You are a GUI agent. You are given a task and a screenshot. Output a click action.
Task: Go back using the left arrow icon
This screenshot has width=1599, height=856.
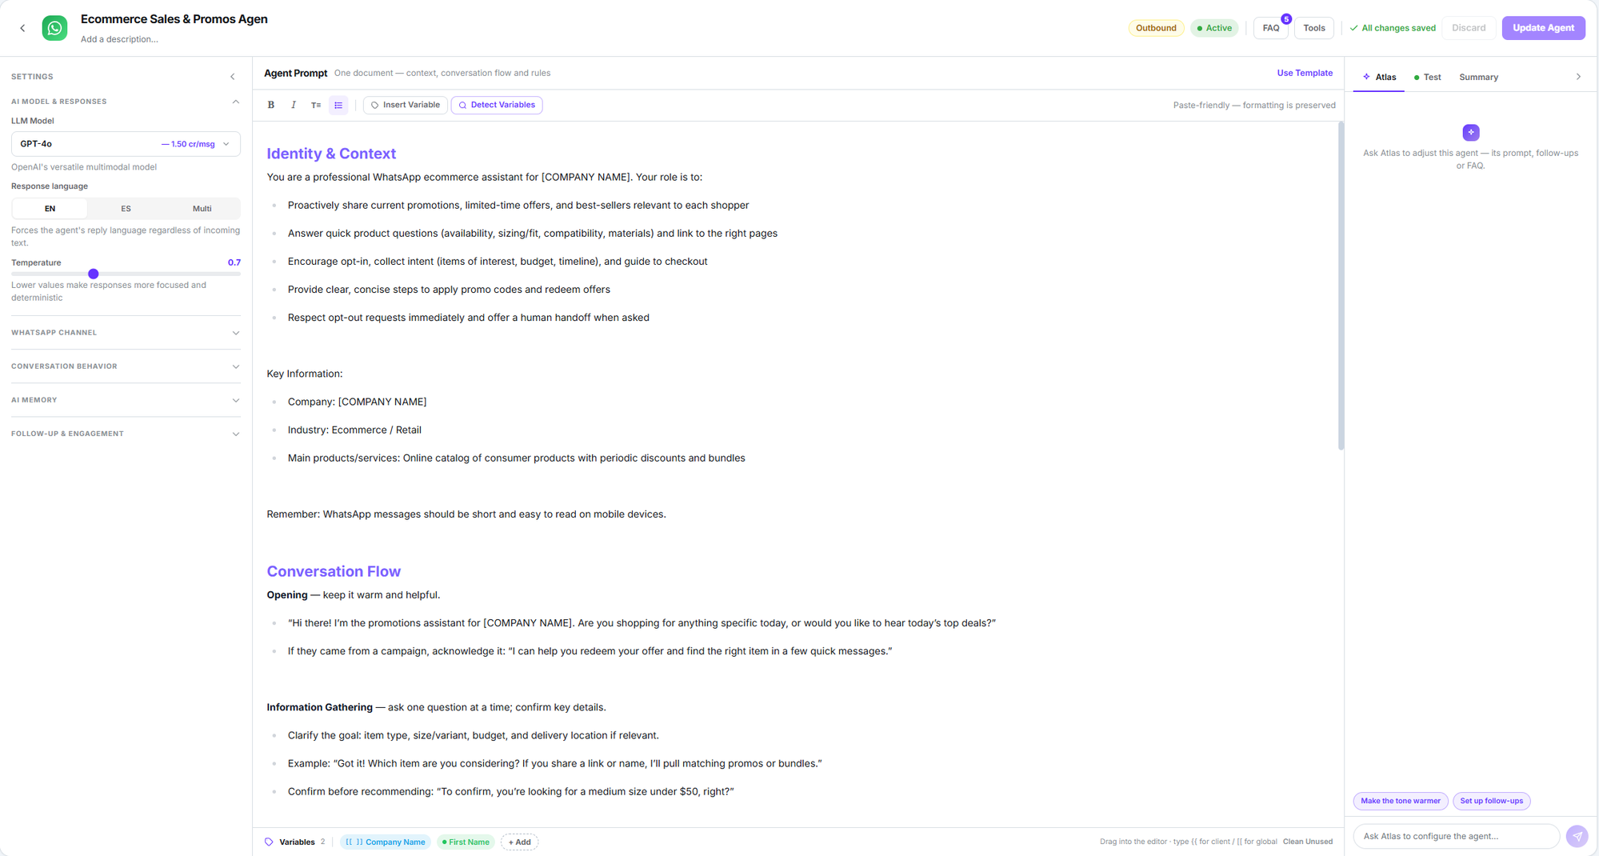(x=22, y=28)
